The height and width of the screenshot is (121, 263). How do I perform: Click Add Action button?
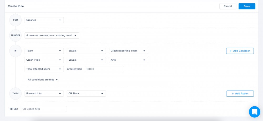pos(240,94)
